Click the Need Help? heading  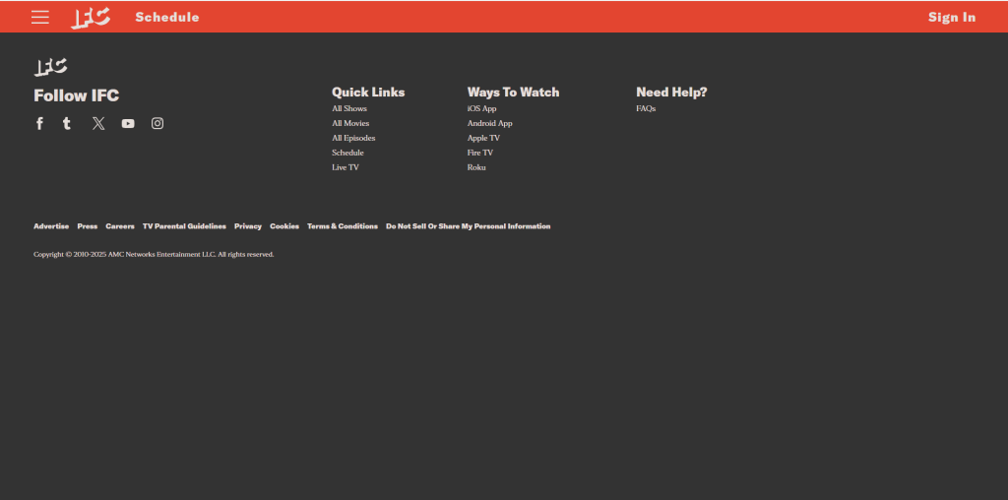[671, 92]
